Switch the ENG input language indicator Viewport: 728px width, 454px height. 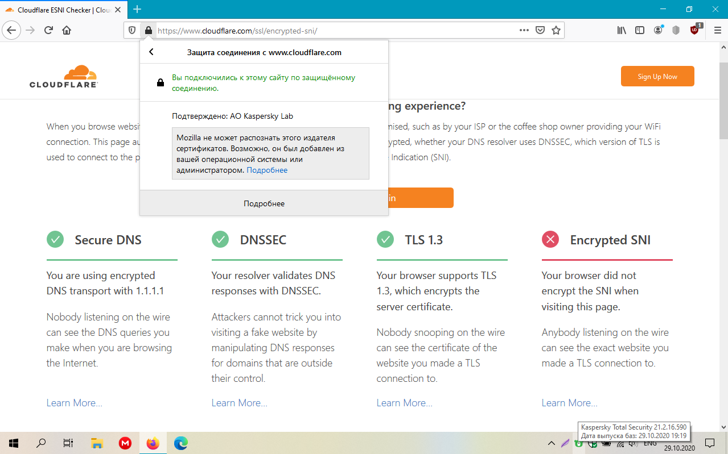[x=650, y=443]
